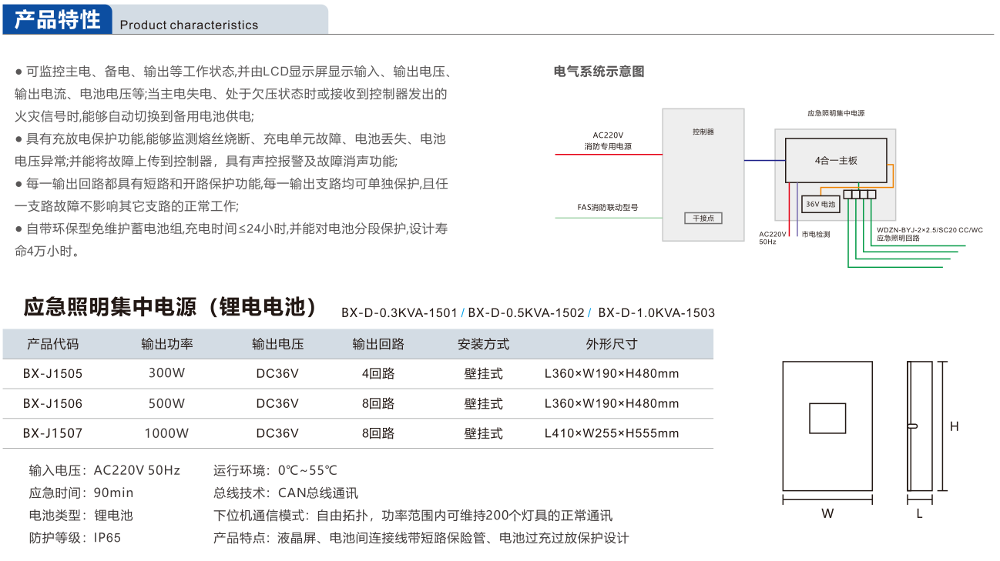Click the output terminal block connectors
1000x561 pixels.
(x=860, y=194)
